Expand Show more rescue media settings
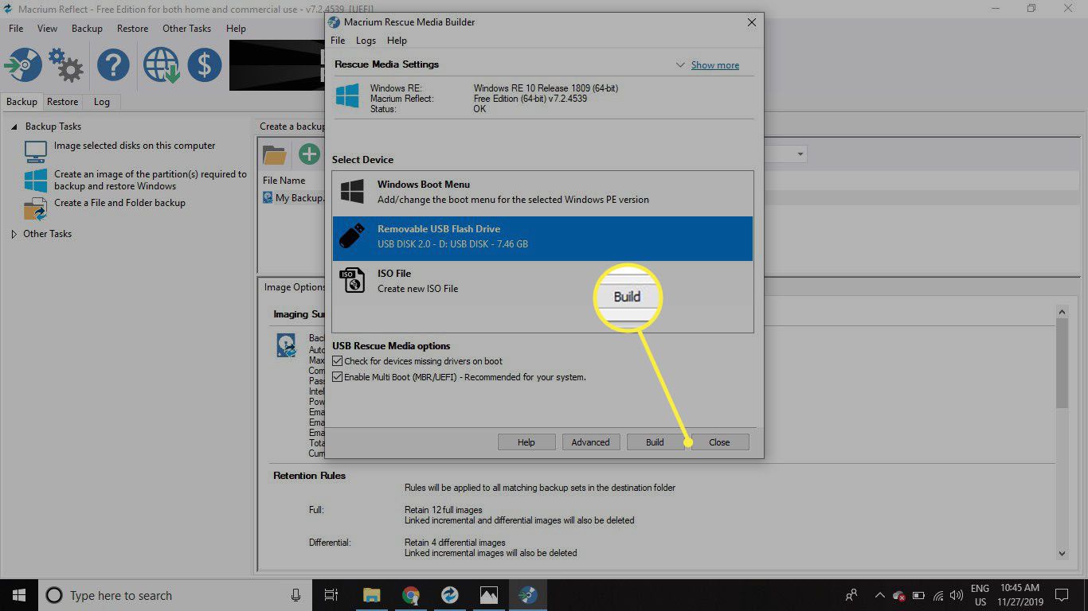Viewport: 1088px width, 611px height. coord(680,65)
